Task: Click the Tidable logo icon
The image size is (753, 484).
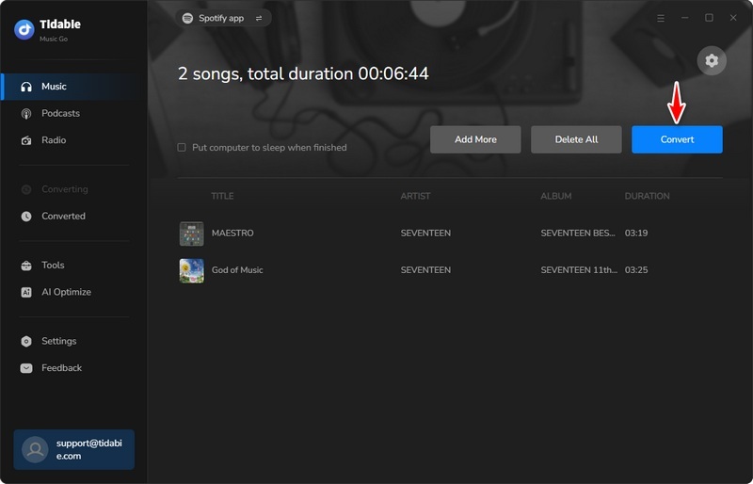Action: [x=24, y=29]
